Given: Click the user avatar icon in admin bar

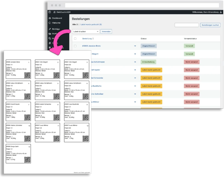Looking at the screenshot, I should 221,12.
